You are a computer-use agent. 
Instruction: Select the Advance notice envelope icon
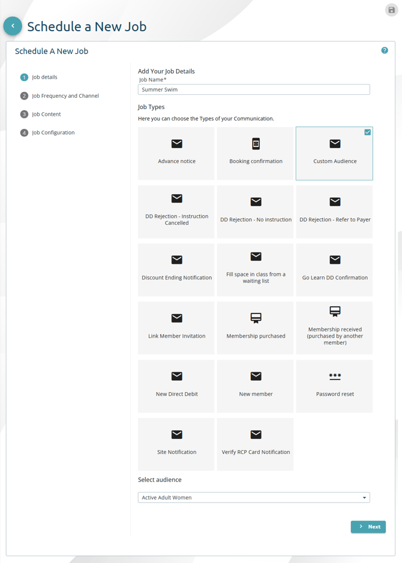coord(177,144)
